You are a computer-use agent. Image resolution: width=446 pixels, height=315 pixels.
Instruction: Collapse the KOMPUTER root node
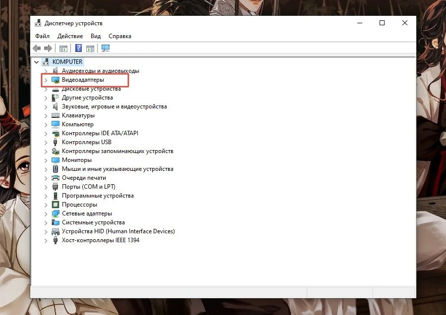[x=36, y=62]
